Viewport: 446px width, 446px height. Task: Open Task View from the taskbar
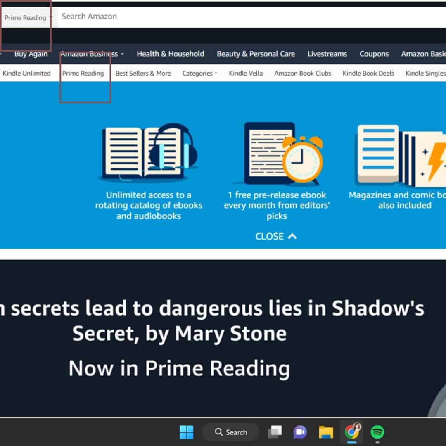pyautogui.click(x=275, y=432)
